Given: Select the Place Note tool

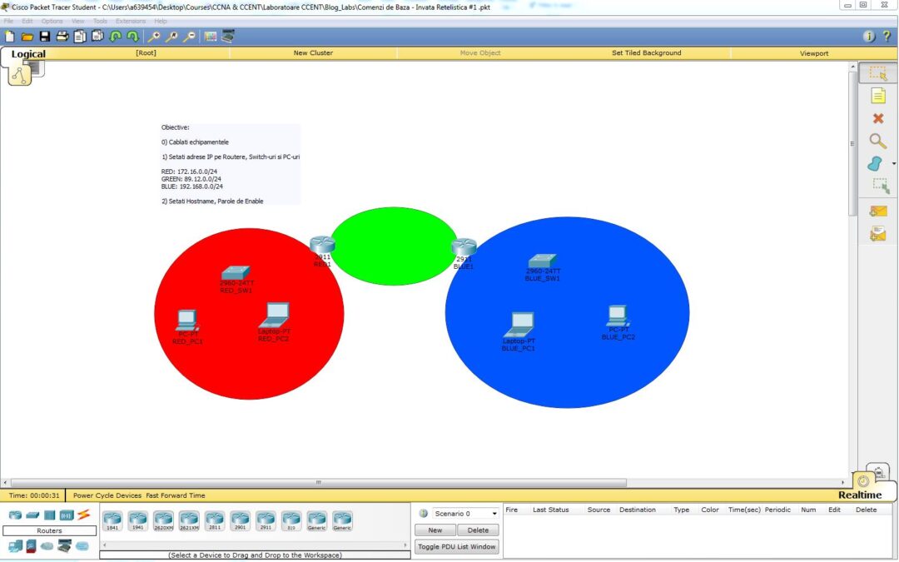Looking at the screenshot, I should 877,96.
